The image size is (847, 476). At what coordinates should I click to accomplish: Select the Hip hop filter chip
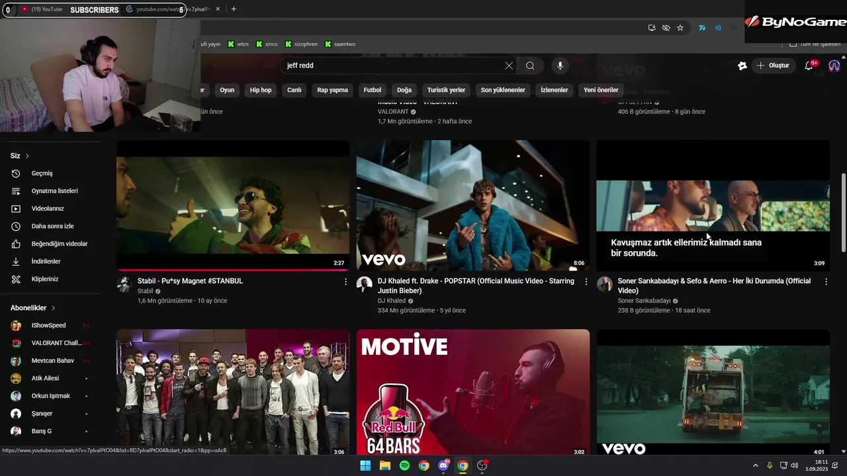(x=261, y=90)
